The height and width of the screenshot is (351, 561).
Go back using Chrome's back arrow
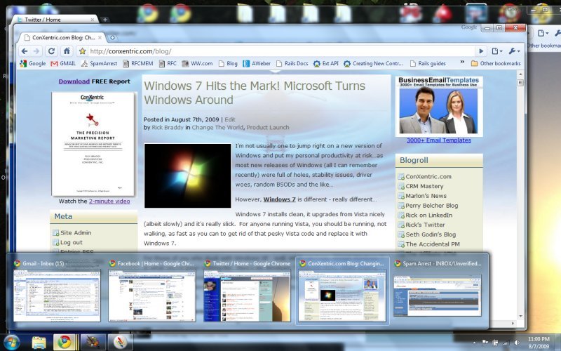pyautogui.click(x=25, y=51)
